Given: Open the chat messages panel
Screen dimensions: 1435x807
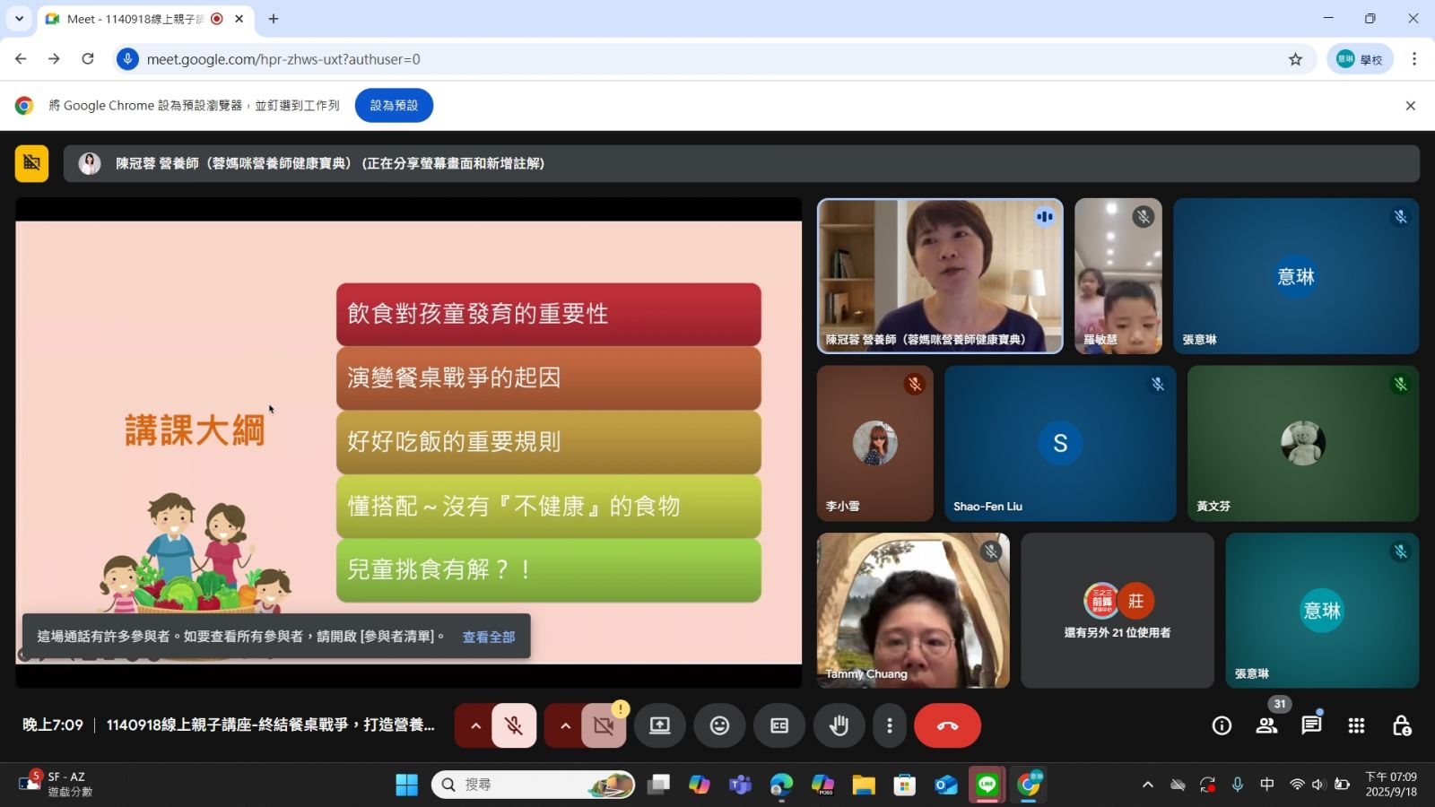Looking at the screenshot, I should click(x=1311, y=725).
